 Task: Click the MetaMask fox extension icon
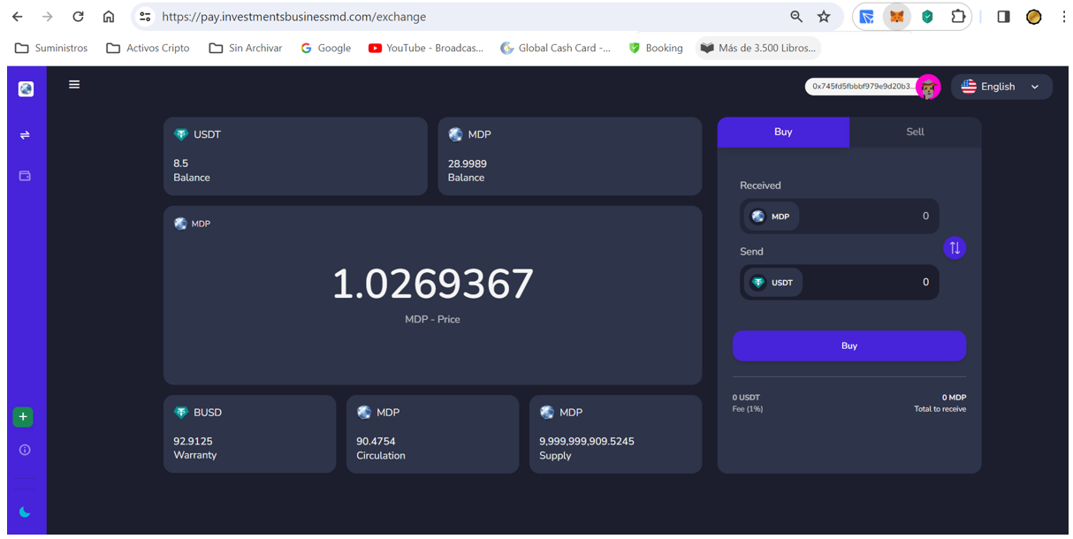pyautogui.click(x=896, y=17)
